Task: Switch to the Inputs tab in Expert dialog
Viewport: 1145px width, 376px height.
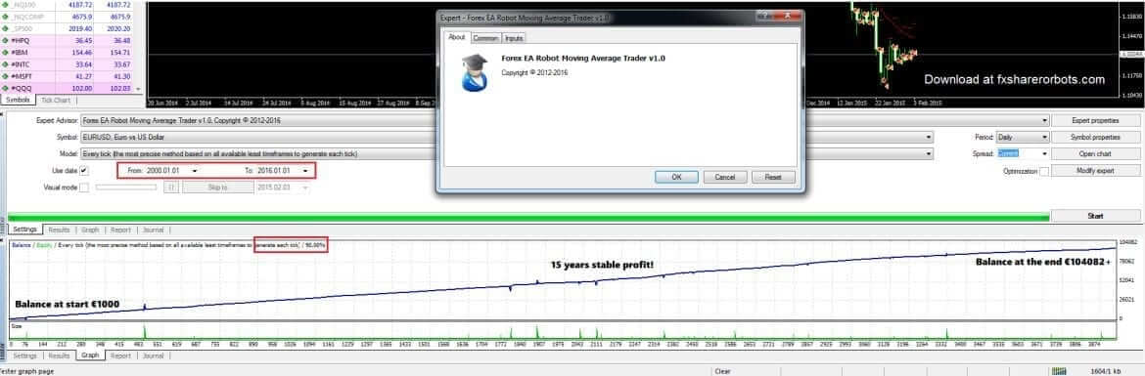Action: (x=514, y=38)
